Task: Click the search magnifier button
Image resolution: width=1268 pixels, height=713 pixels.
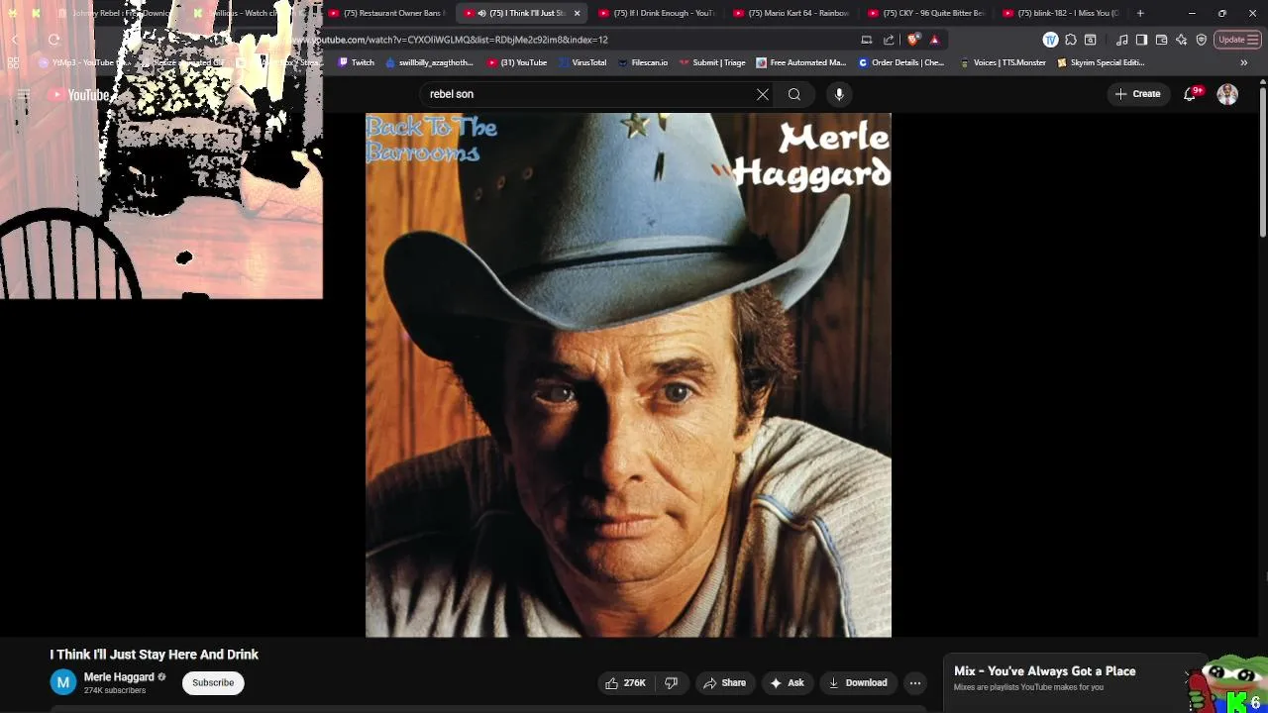Action: 794,94
